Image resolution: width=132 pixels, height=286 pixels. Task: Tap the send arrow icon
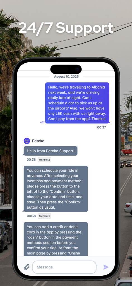(106, 267)
